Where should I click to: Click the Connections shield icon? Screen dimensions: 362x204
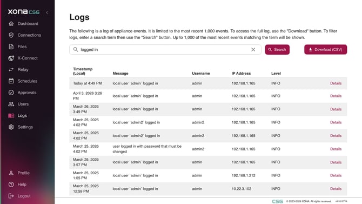point(11,35)
